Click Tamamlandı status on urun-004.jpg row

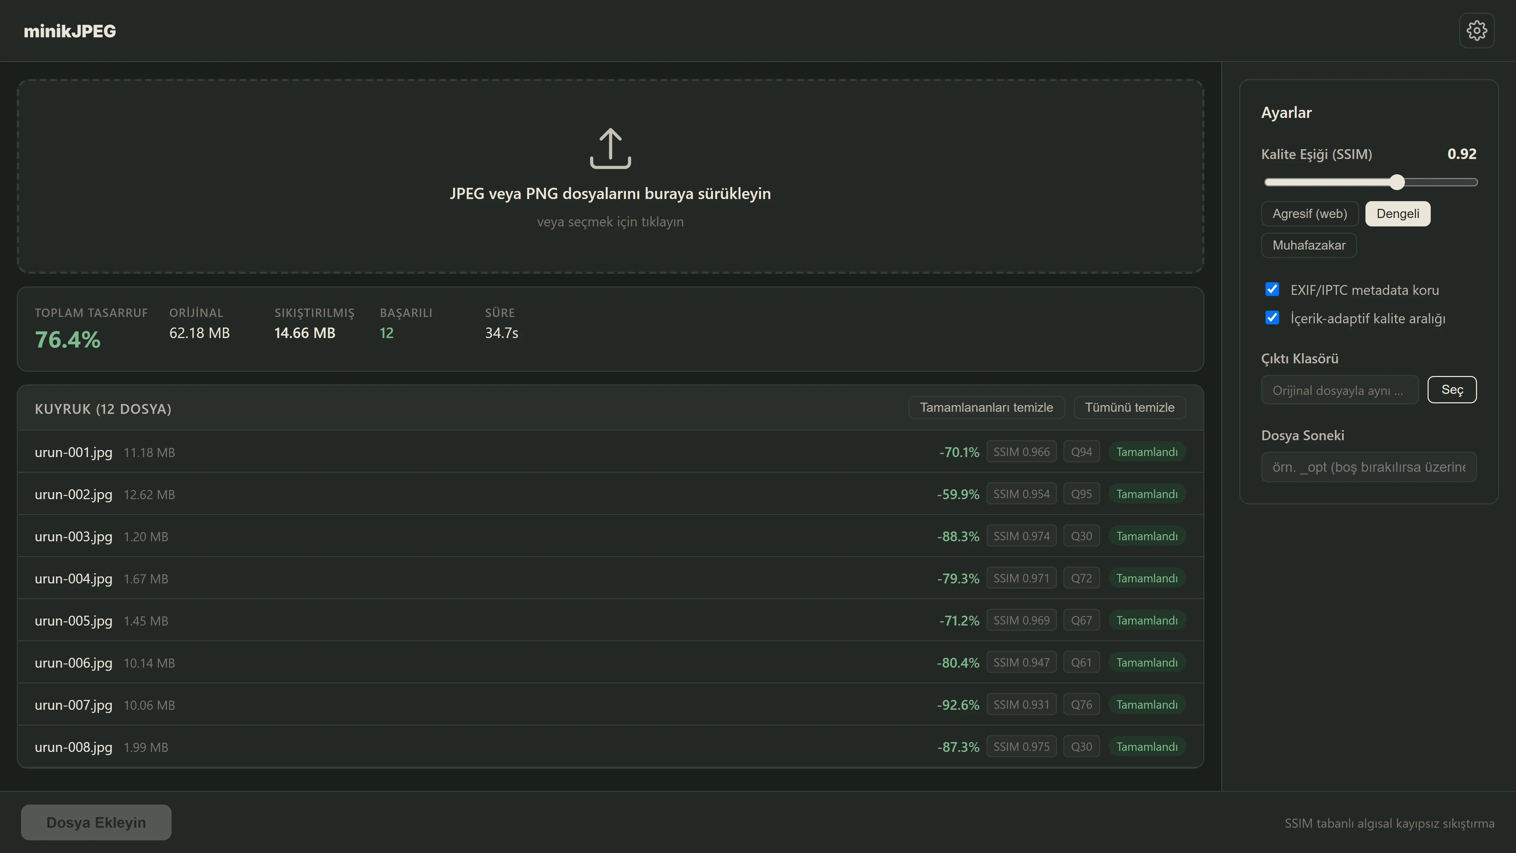(1146, 578)
